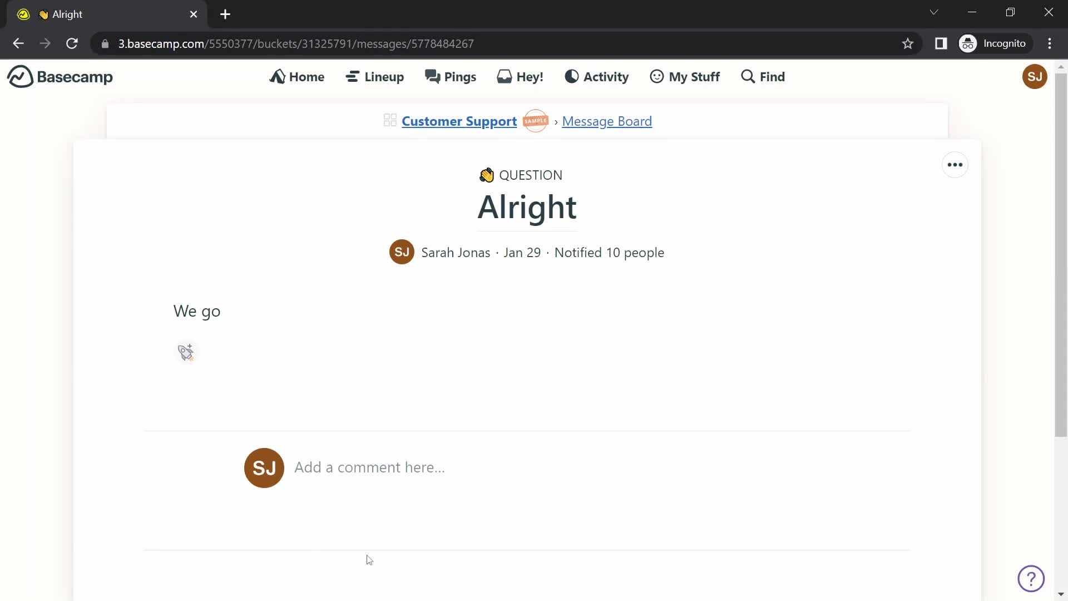The height and width of the screenshot is (601, 1068).
Task: Click the incognito profile icon
Action: tap(969, 43)
